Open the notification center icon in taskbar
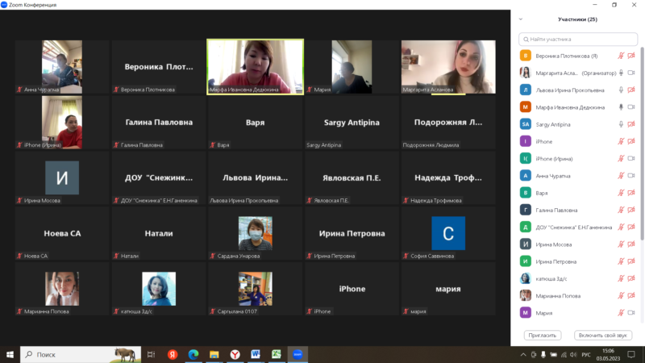This screenshot has height=363, width=645. coord(631,354)
